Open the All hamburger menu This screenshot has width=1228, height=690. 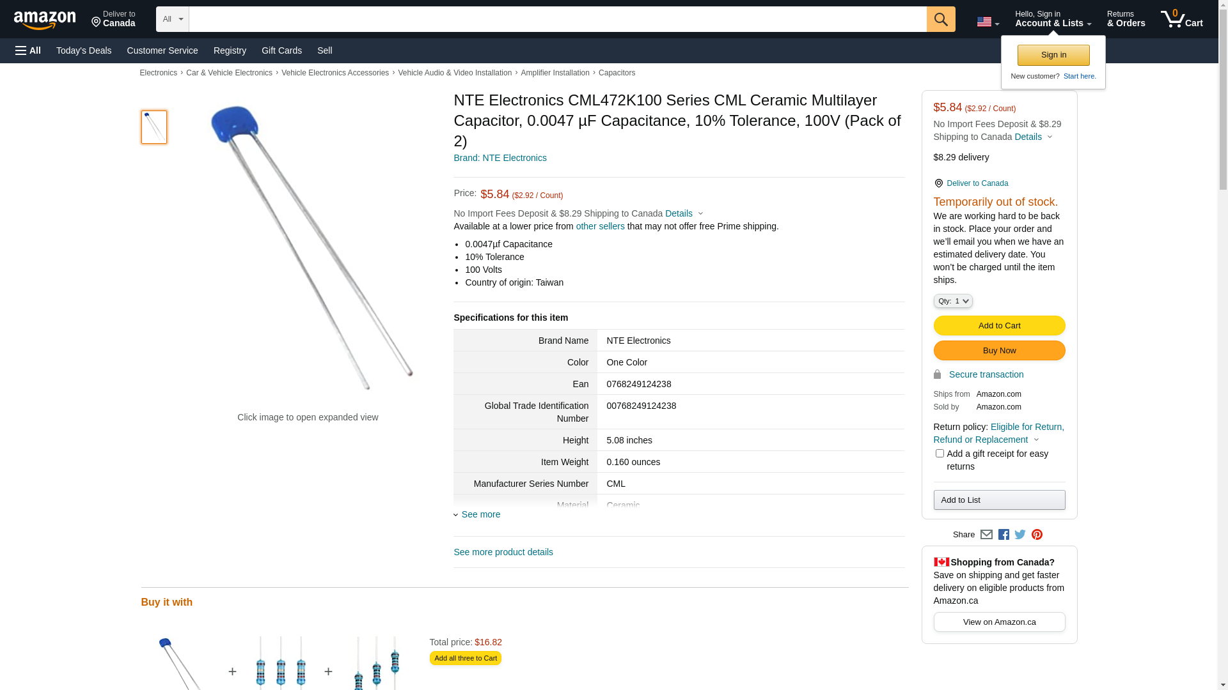click(28, 50)
